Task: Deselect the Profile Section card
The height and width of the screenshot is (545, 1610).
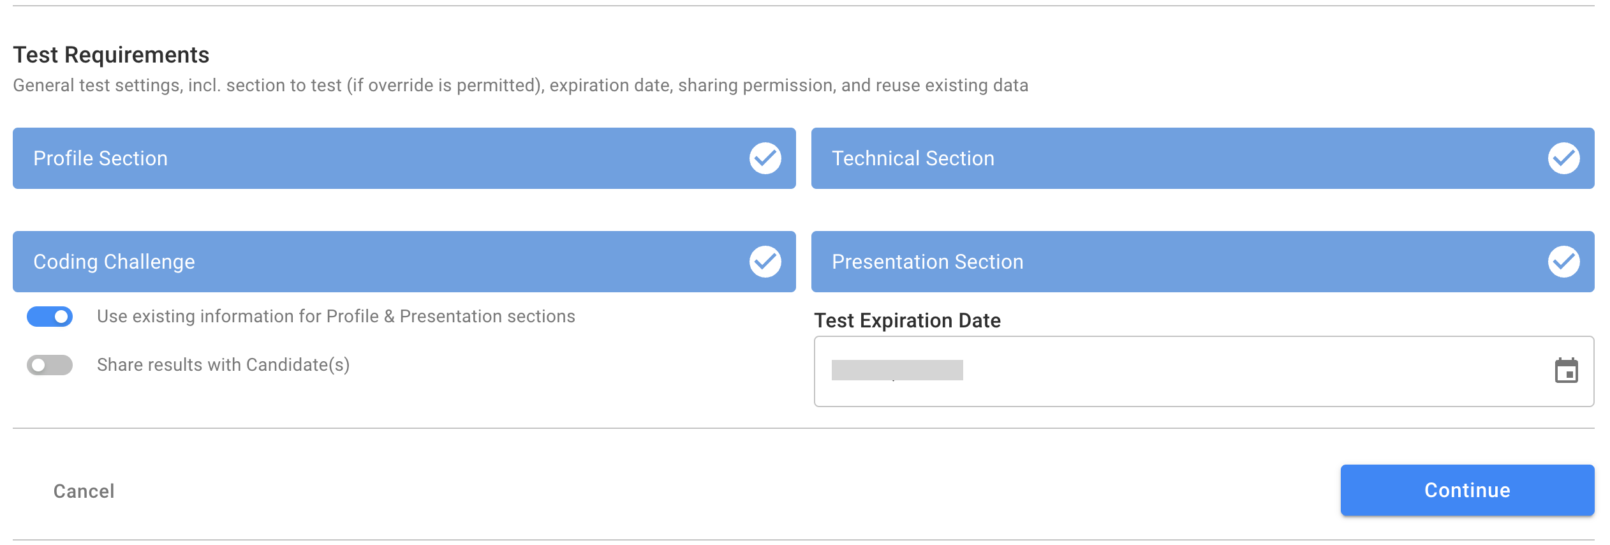Action: pyautogui.click(x=404, y=158)
